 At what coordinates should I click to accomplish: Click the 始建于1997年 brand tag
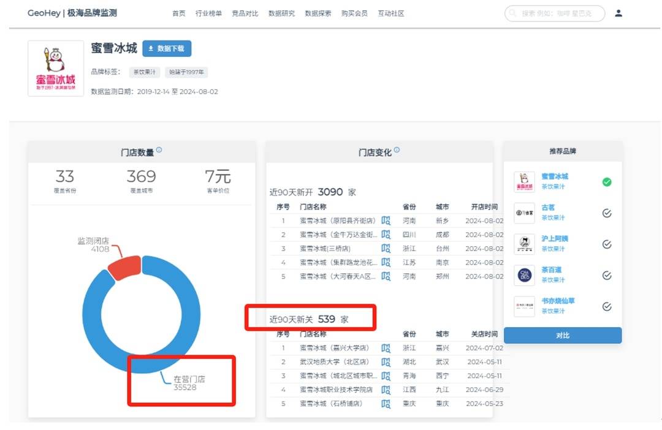186,72
